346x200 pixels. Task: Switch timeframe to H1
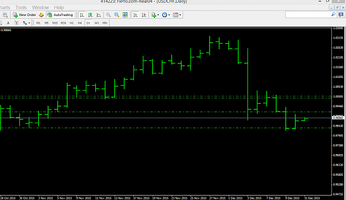click(x=71, y=23)
